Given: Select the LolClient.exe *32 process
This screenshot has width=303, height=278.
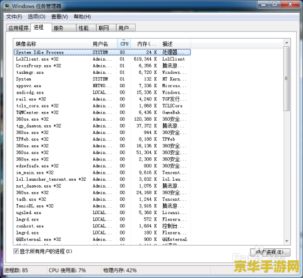Looking at the screenshot, I should click(x=102, y=59).
